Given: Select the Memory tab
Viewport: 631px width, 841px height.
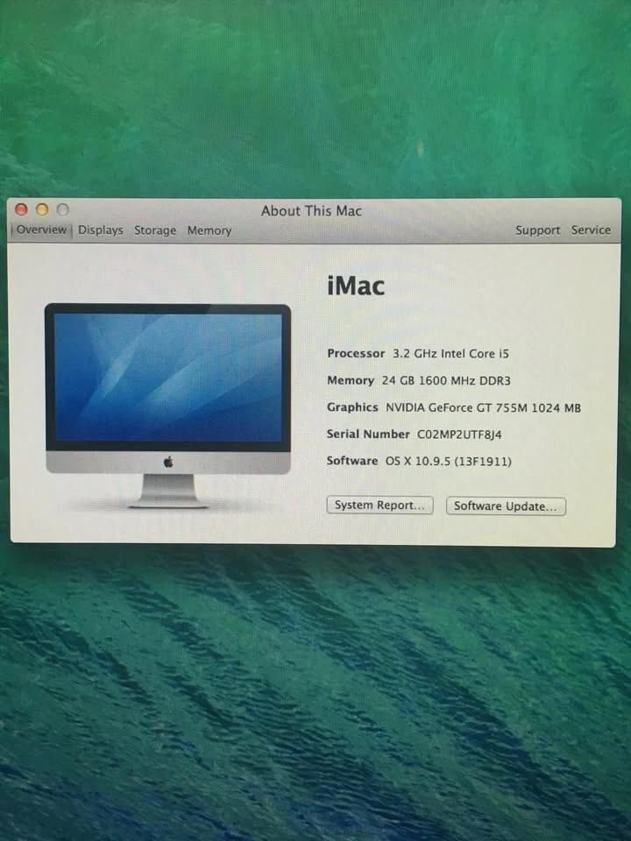Looking at the screenshot, I should click(209, 230).
